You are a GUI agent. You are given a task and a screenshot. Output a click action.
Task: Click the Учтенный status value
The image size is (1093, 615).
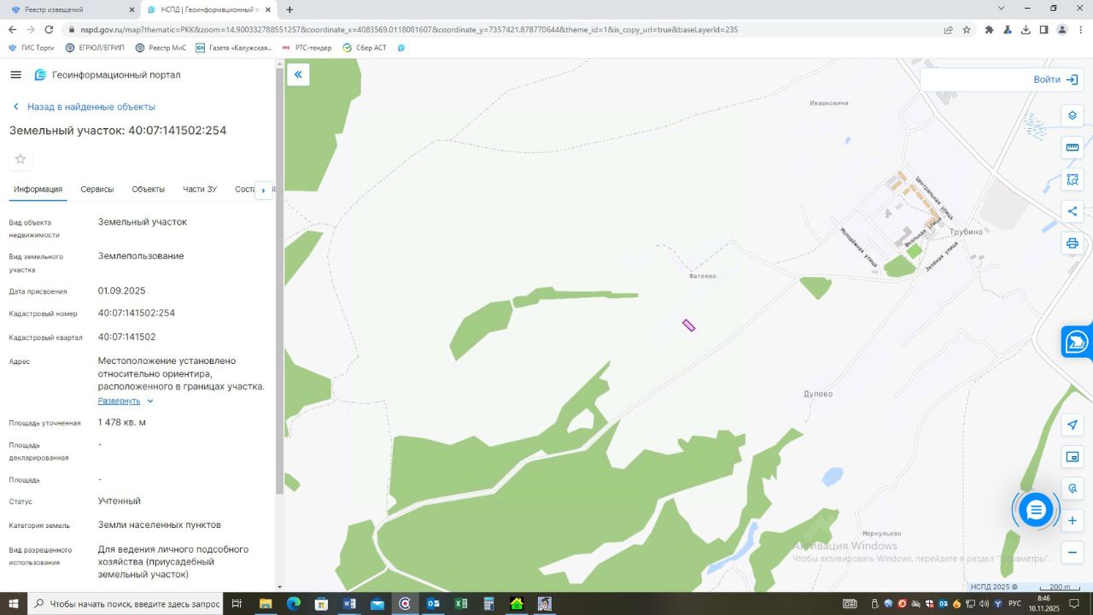point(120,501)
